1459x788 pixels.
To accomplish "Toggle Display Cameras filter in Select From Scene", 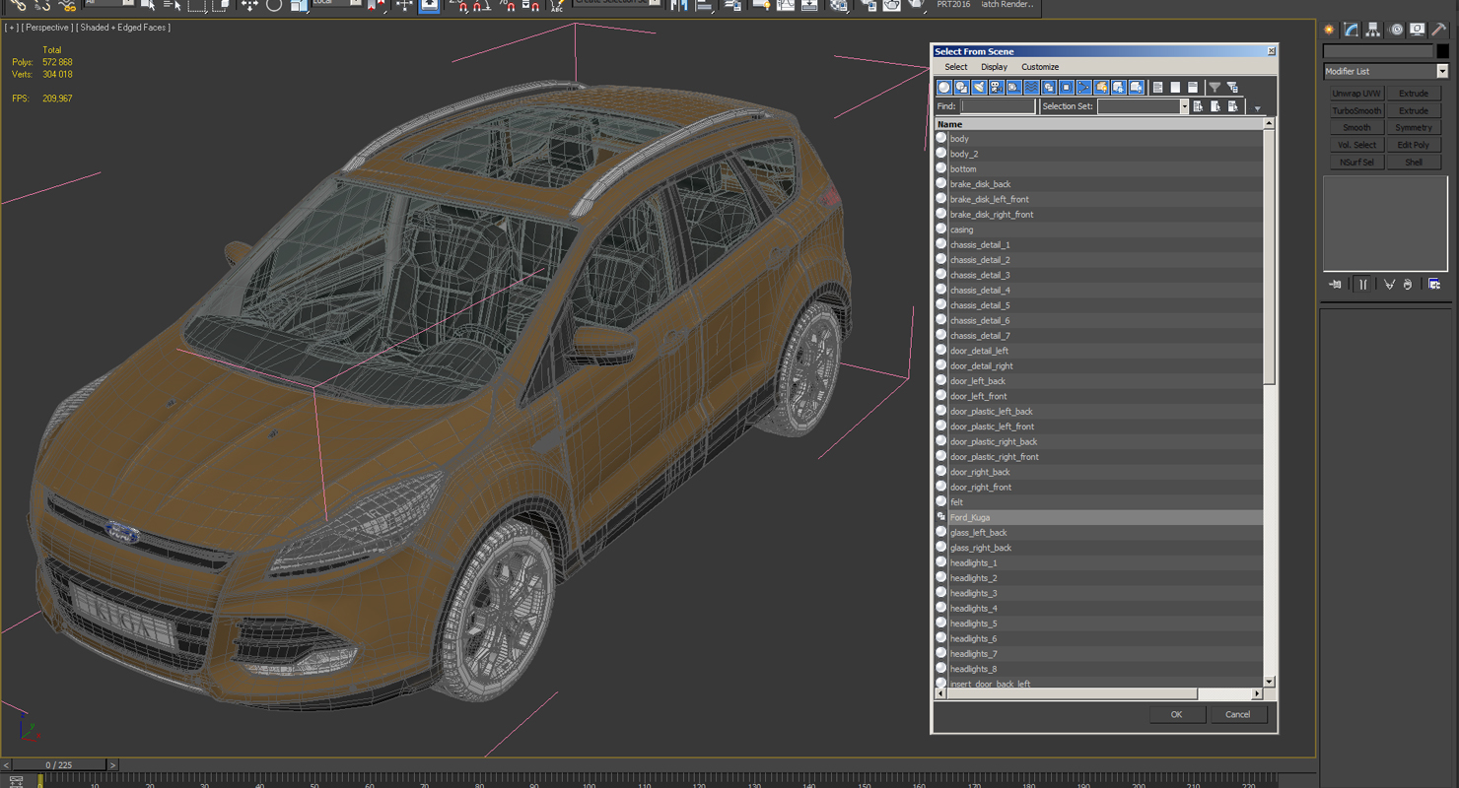I will click(x=997, y=88).
